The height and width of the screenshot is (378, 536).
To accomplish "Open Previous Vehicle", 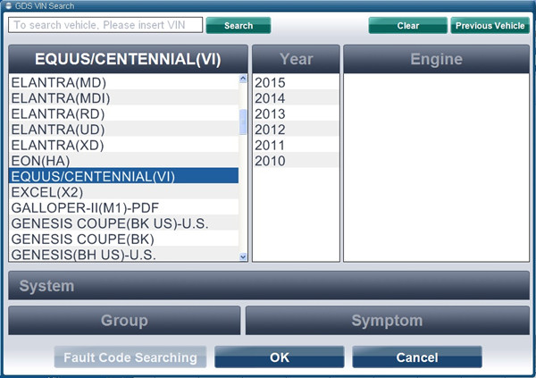I will tap(490, 25).
